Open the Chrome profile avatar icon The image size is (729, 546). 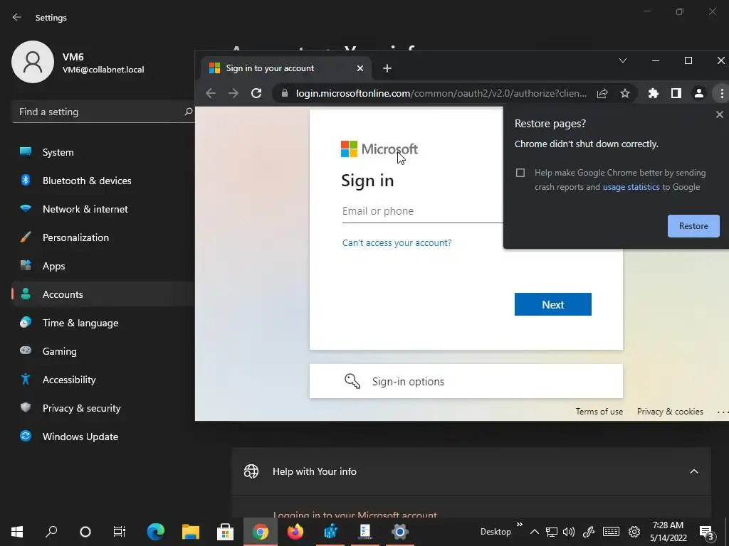pos(699,93)
